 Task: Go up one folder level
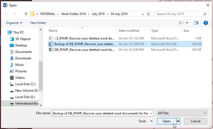click(26, 14)
